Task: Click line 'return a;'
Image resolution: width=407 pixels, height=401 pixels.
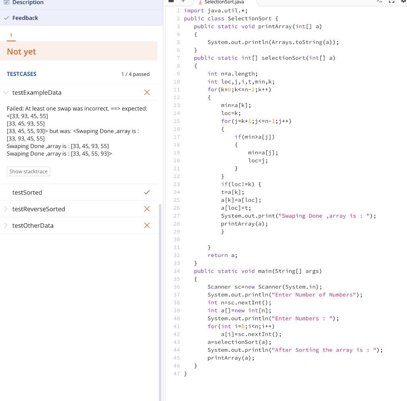Action: 222,255
